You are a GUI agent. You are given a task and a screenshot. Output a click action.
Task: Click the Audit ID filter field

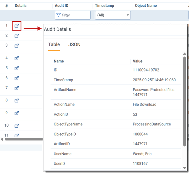click(73, 15)
